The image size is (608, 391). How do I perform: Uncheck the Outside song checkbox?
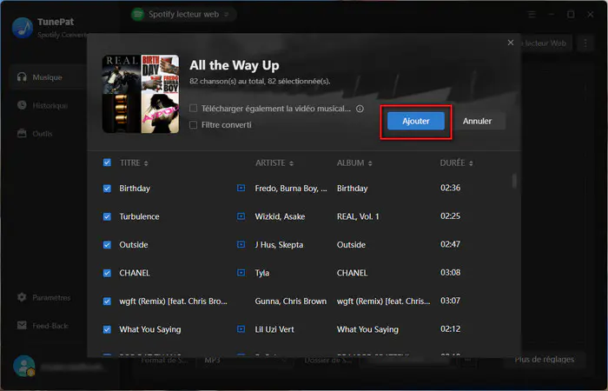click(x=107, y=245)
